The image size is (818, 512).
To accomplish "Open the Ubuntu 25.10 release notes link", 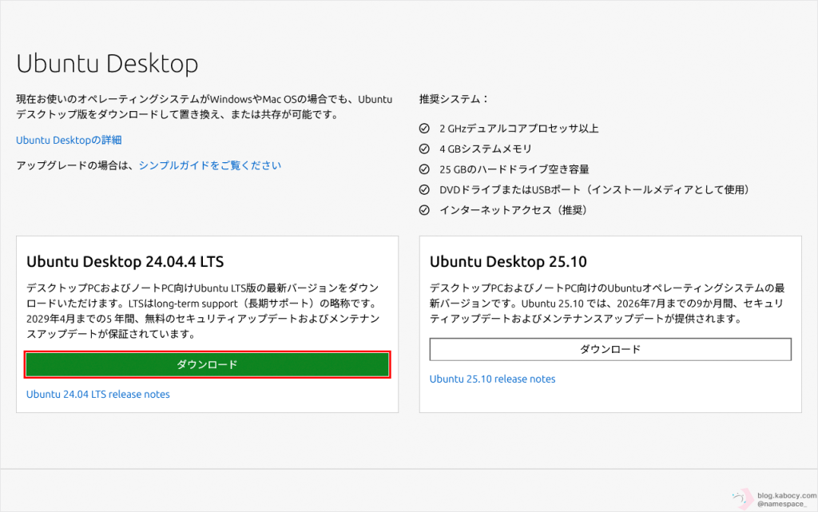I will [x=492, y=379].
